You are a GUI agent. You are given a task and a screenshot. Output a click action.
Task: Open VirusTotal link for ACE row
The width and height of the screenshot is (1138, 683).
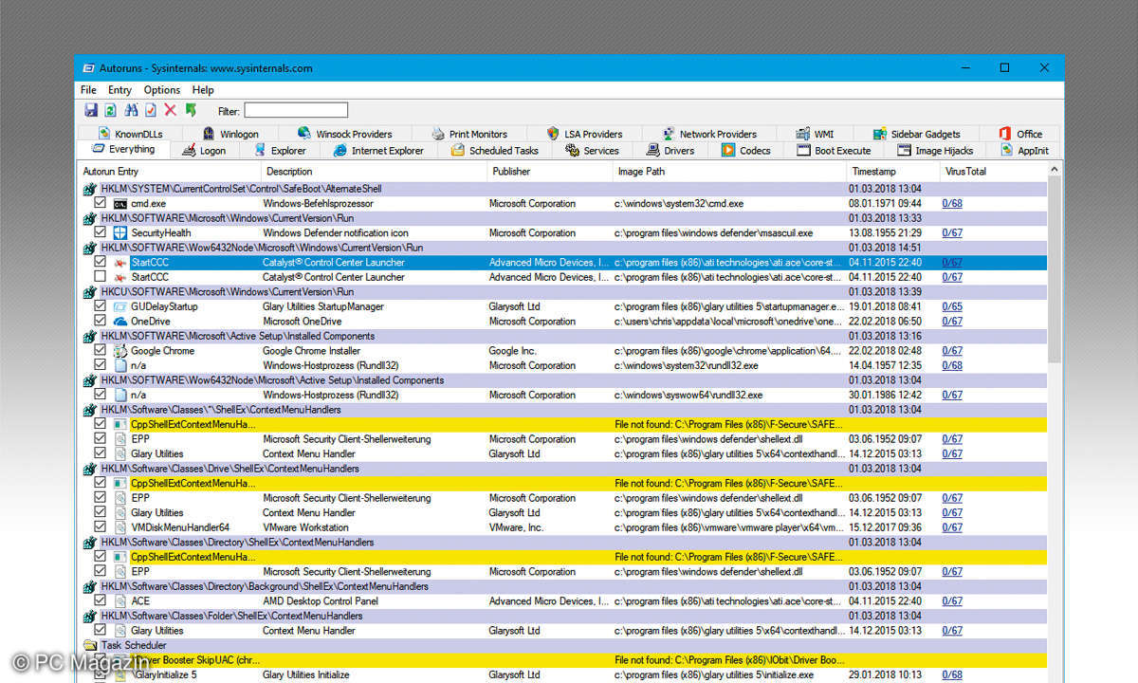pyautogui.click(x=952, y=601)
